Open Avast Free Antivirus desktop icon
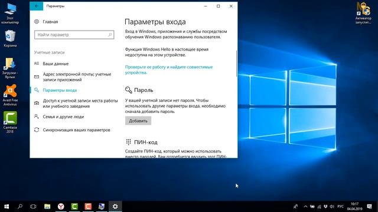The width and height of the screenshot is (378, 212). [10, 95]
